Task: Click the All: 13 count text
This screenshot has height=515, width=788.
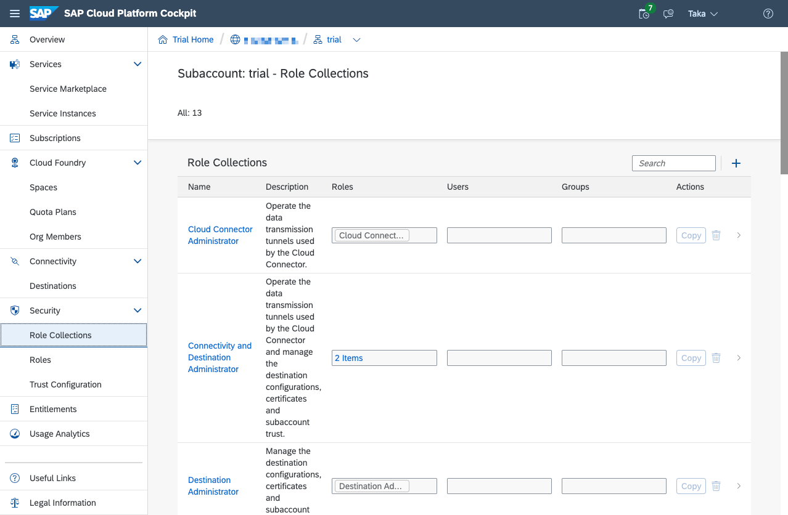Action: 190,113
